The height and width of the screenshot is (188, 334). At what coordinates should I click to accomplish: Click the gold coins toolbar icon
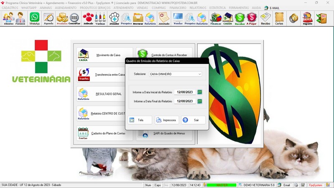click(x=294, y=18)
